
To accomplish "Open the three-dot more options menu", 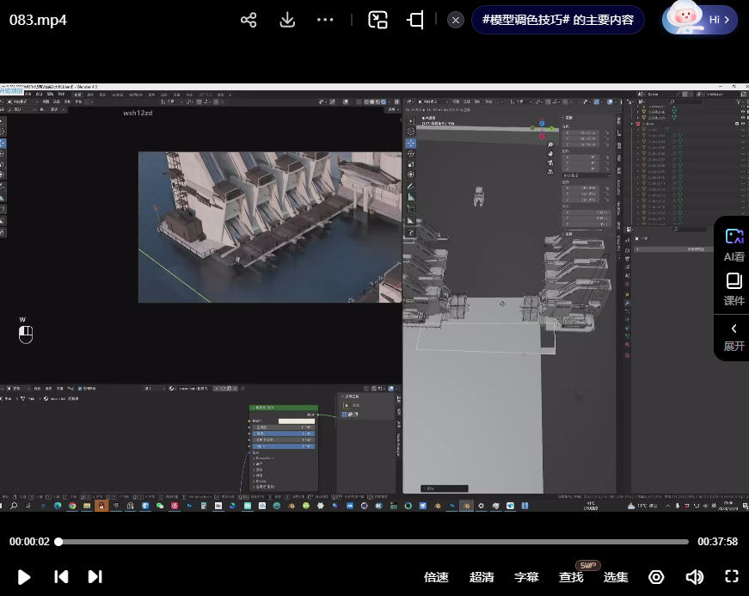I will coord(325,20).
